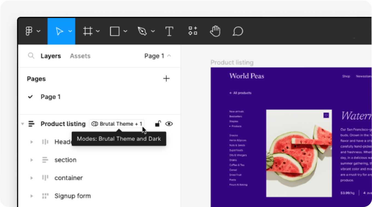Click the search icon in the left panel

tap(31, 56)
